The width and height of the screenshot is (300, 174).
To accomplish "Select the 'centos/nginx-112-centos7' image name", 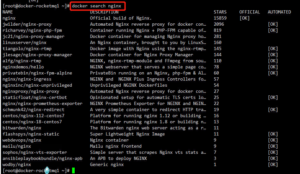I will point(33,116).
